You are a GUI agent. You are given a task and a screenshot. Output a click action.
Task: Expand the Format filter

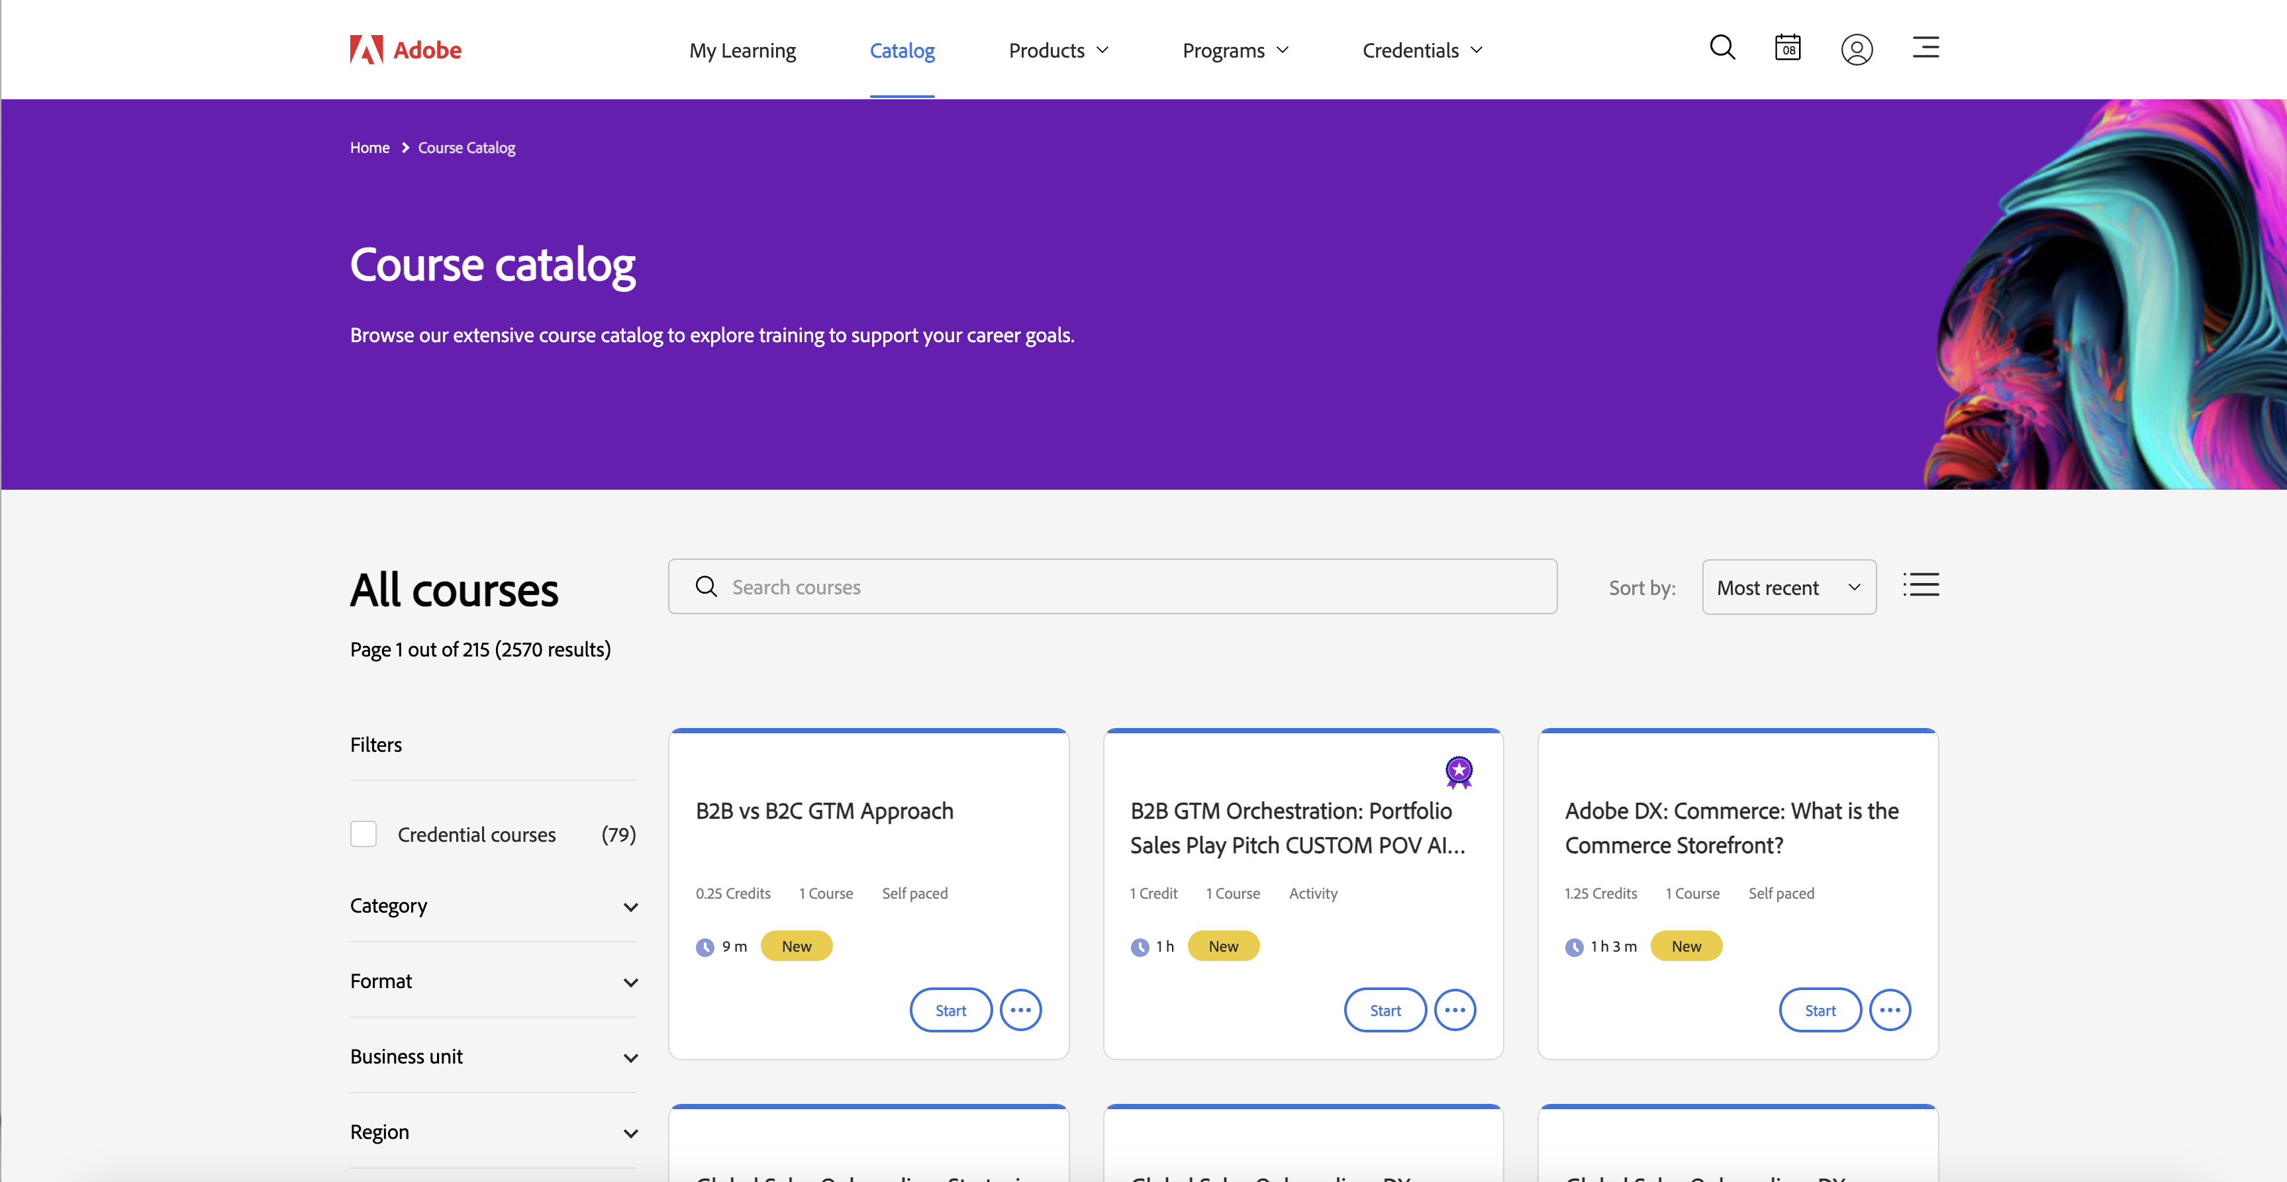(x=494, y=981)
